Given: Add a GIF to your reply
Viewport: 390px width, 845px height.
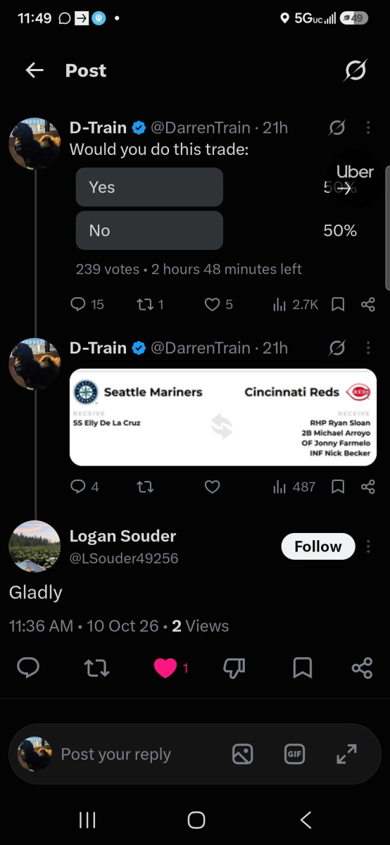Looking at the screenshot, I should point(294,754).
